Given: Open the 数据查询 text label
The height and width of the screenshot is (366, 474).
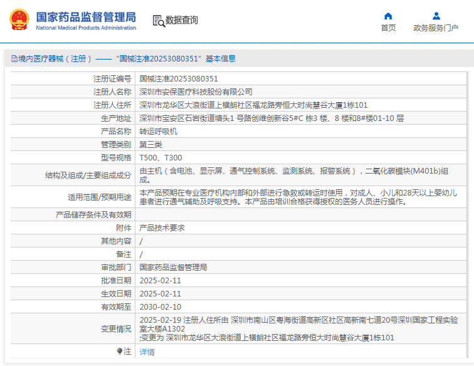Looking at the screenshot, I should click(x=182, y=20).
